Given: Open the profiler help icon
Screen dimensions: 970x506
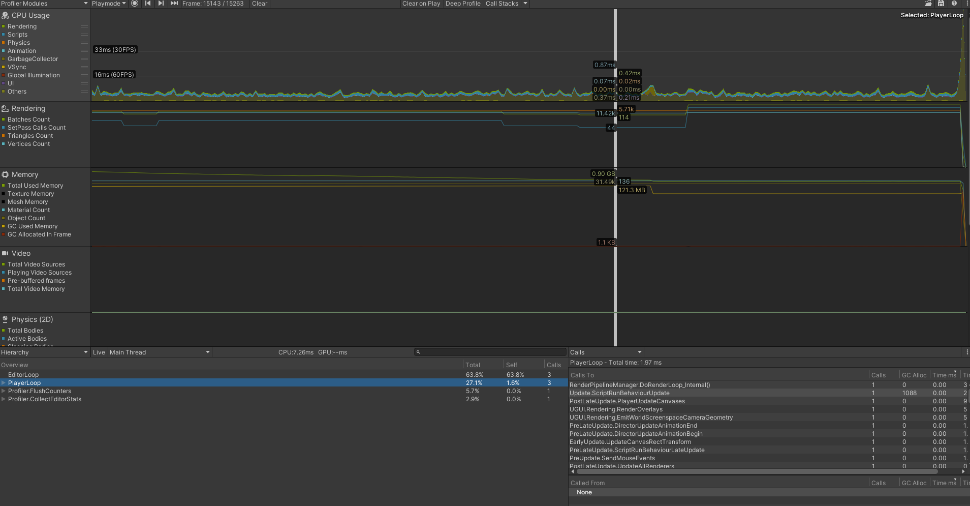Looking at the screenshot, I should tap(954, 4).
